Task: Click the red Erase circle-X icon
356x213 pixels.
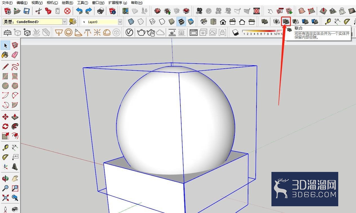Action: point(67,11)
